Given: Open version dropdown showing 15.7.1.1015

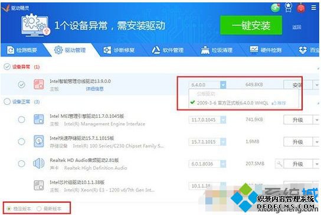Looking at the screenshot, I should [x=223, y=141].
